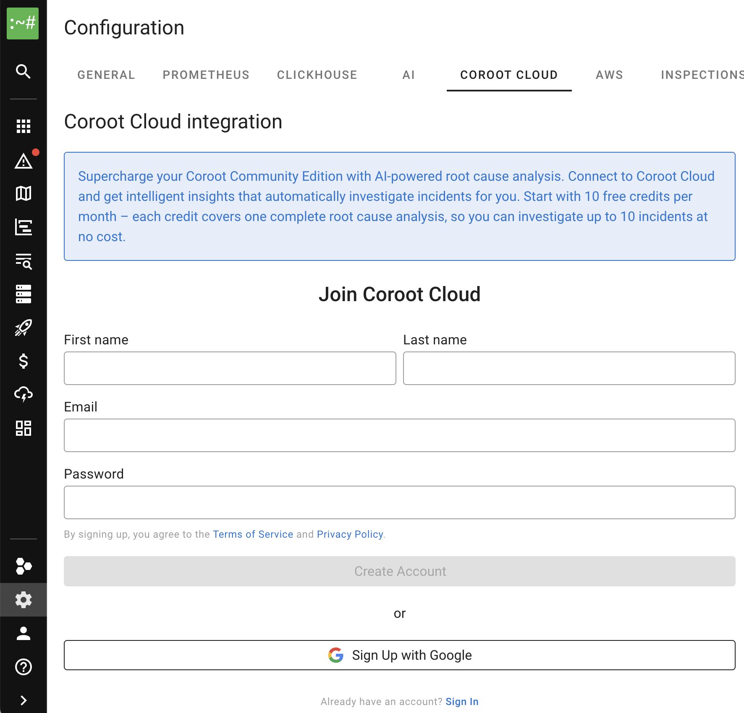Open the user account icon
This screenshot has width=744, height=713.
(x=24, y=633)
